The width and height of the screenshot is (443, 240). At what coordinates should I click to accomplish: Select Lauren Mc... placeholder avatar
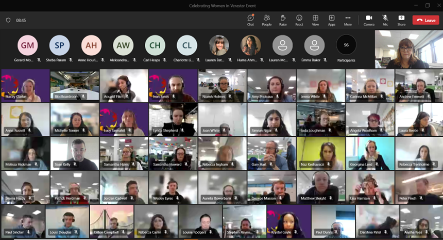[x=282, y=45]
